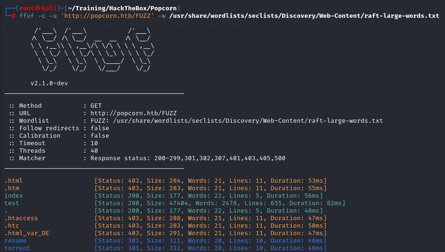This screenshot has width=445, height=252.
Task: Click the v2.1.0-dev version text
Action: coord(51,83)
